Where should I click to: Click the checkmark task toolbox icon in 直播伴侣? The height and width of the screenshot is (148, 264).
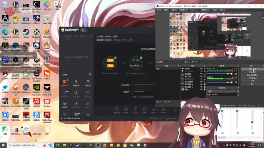88,82
